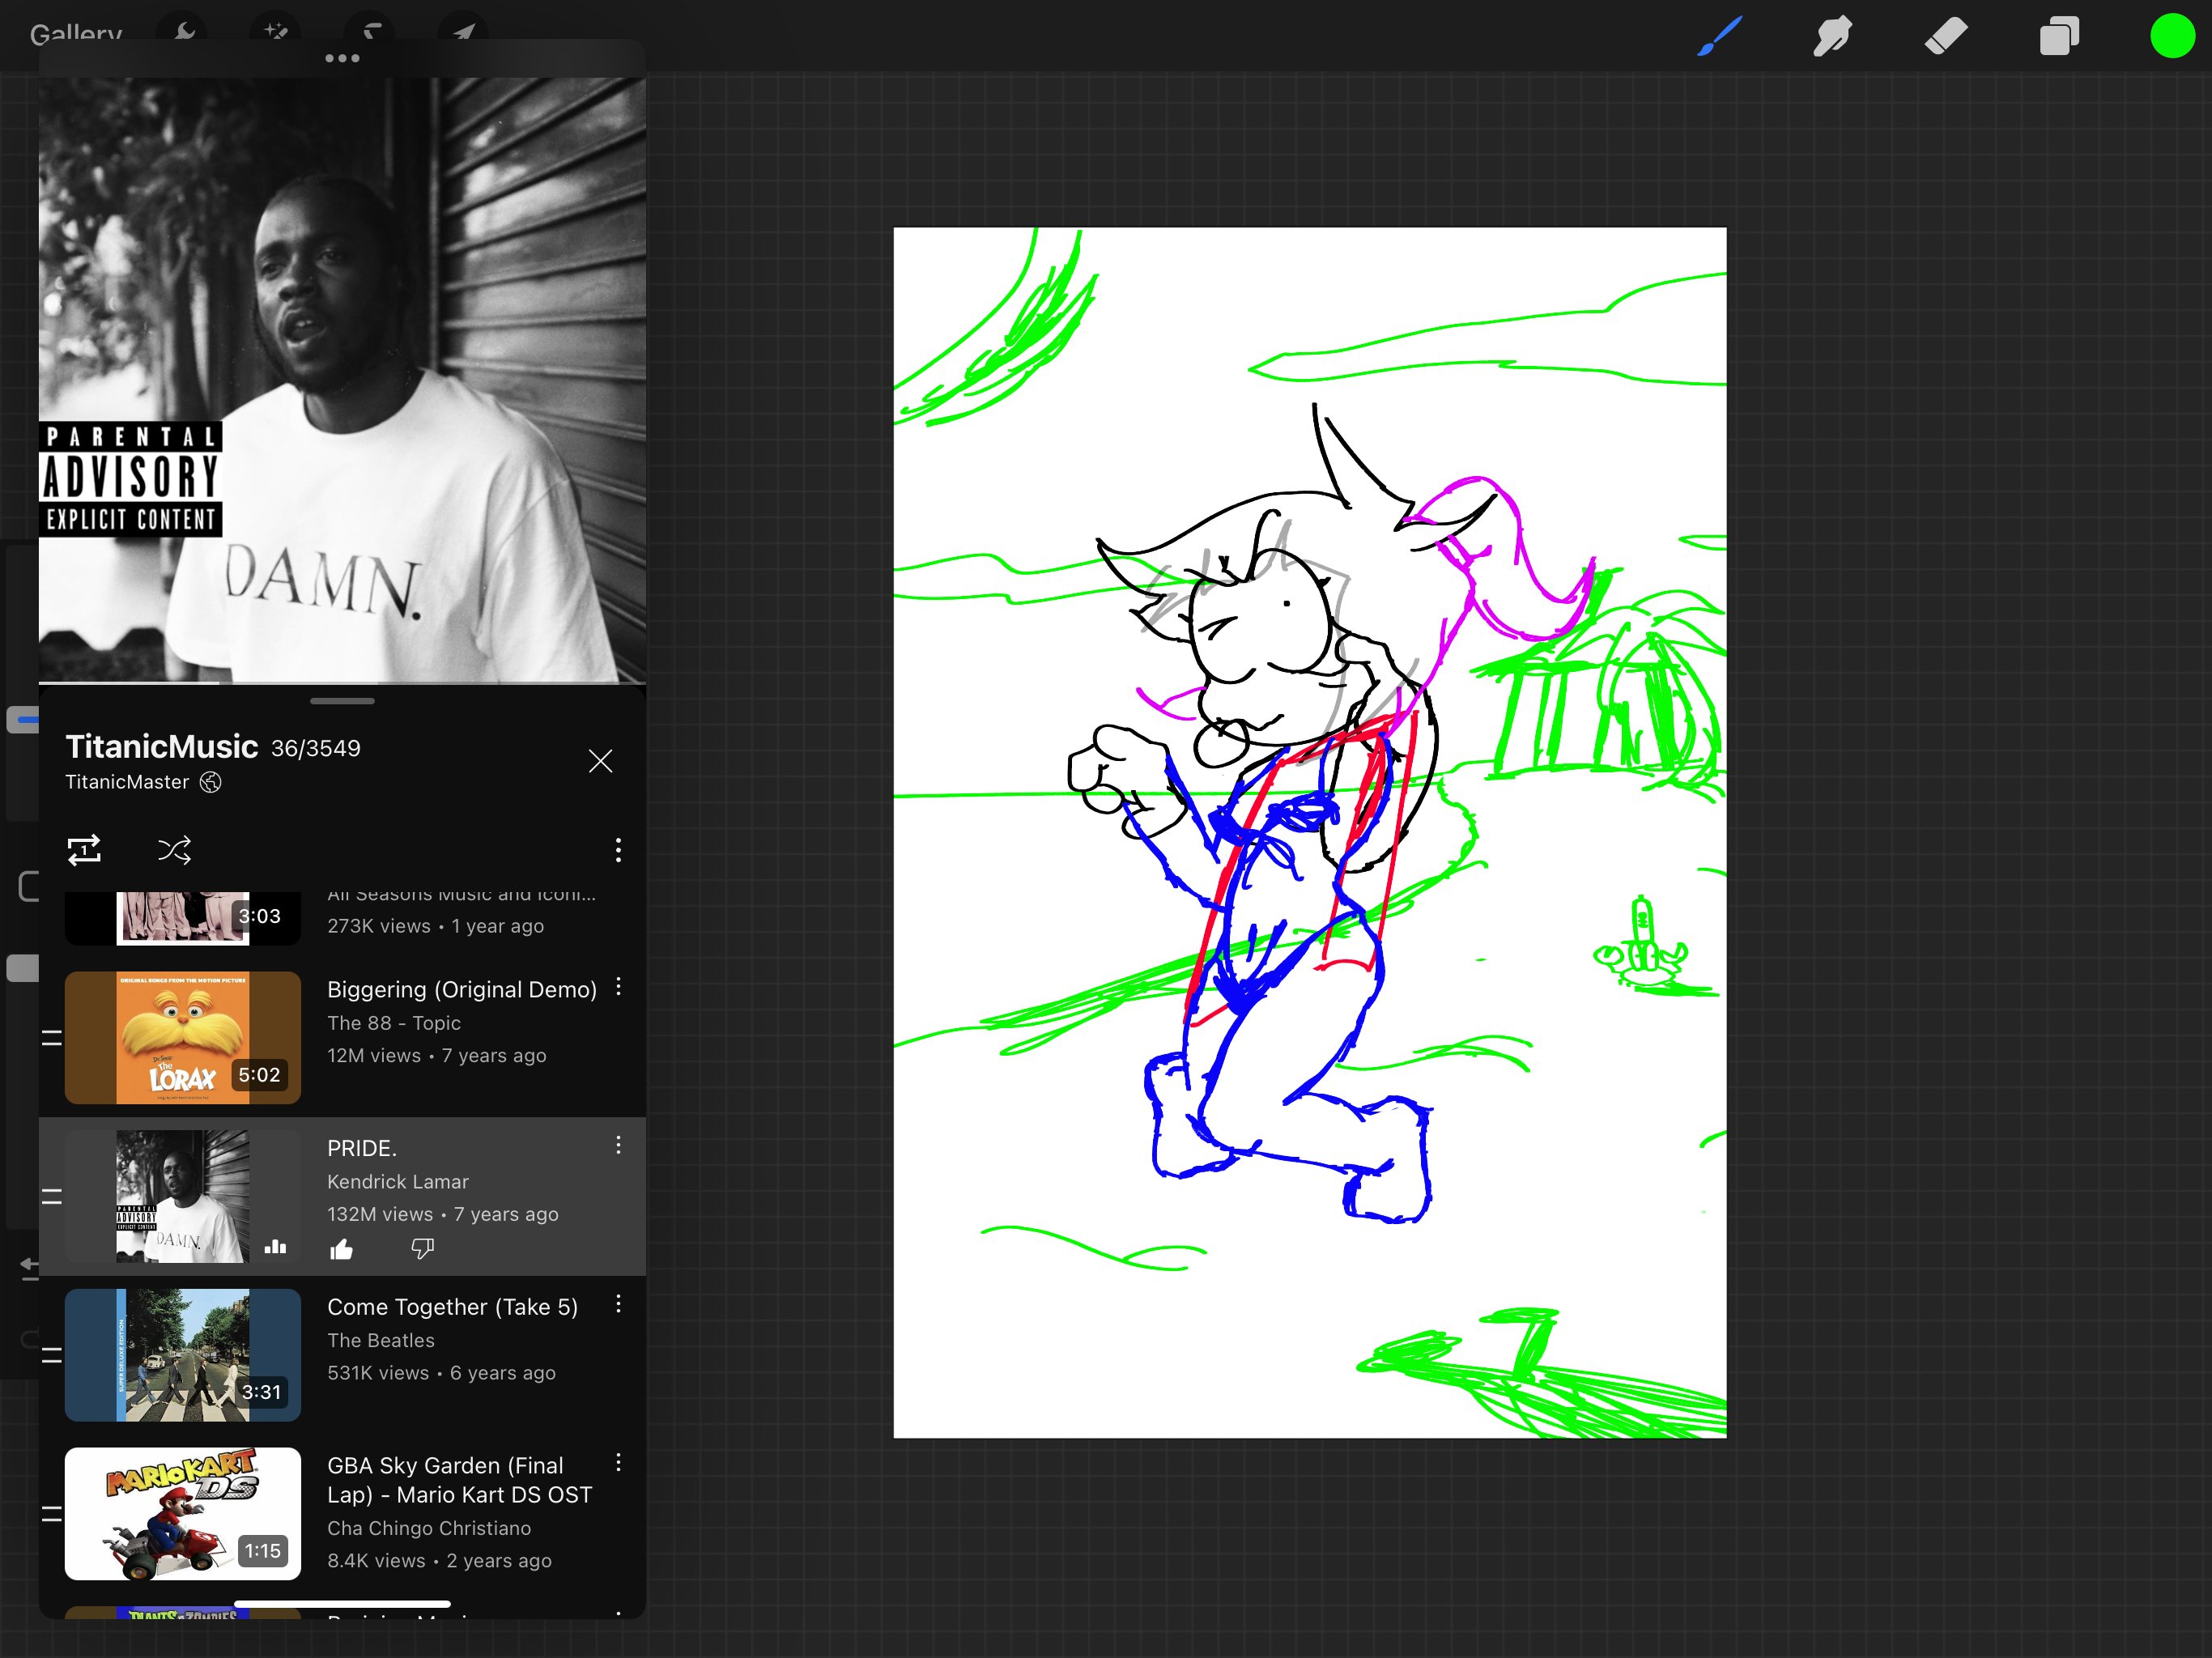Open options for Come Together (Take 5)
Viewport: 2212px width, 1658px height.
618,1304
